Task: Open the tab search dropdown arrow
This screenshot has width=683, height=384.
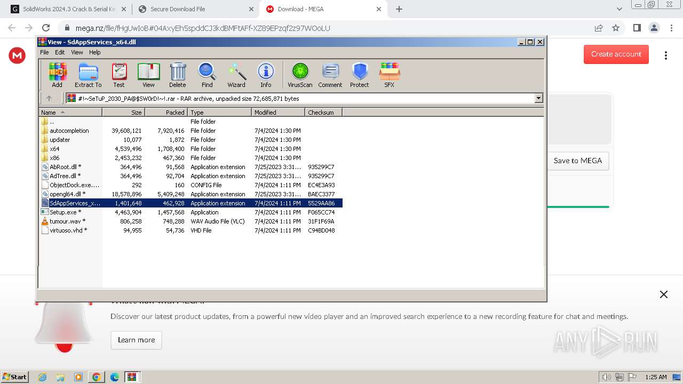Action: tap(619, 9)
